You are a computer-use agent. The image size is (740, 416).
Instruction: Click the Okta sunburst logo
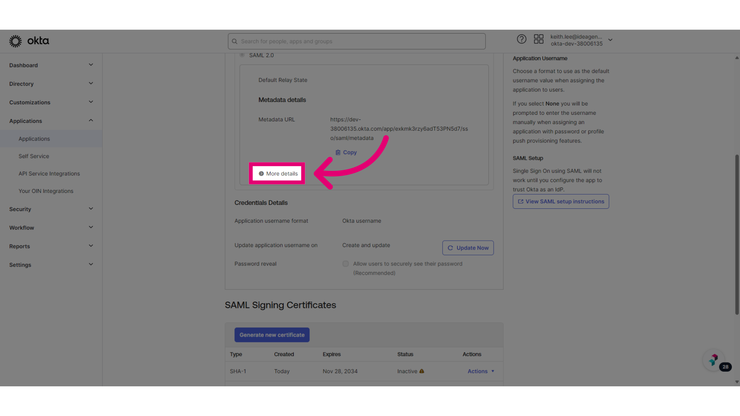point(15,41)
